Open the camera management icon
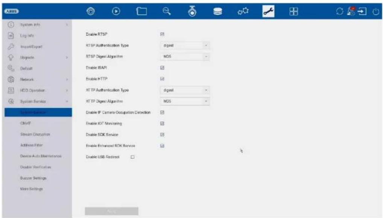 tap(192, 11)
